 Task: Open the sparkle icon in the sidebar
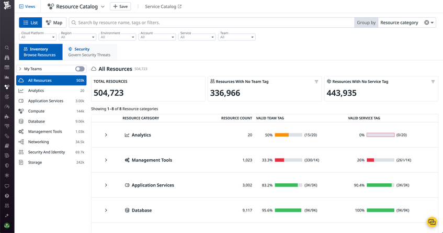(x=7, y=216)
